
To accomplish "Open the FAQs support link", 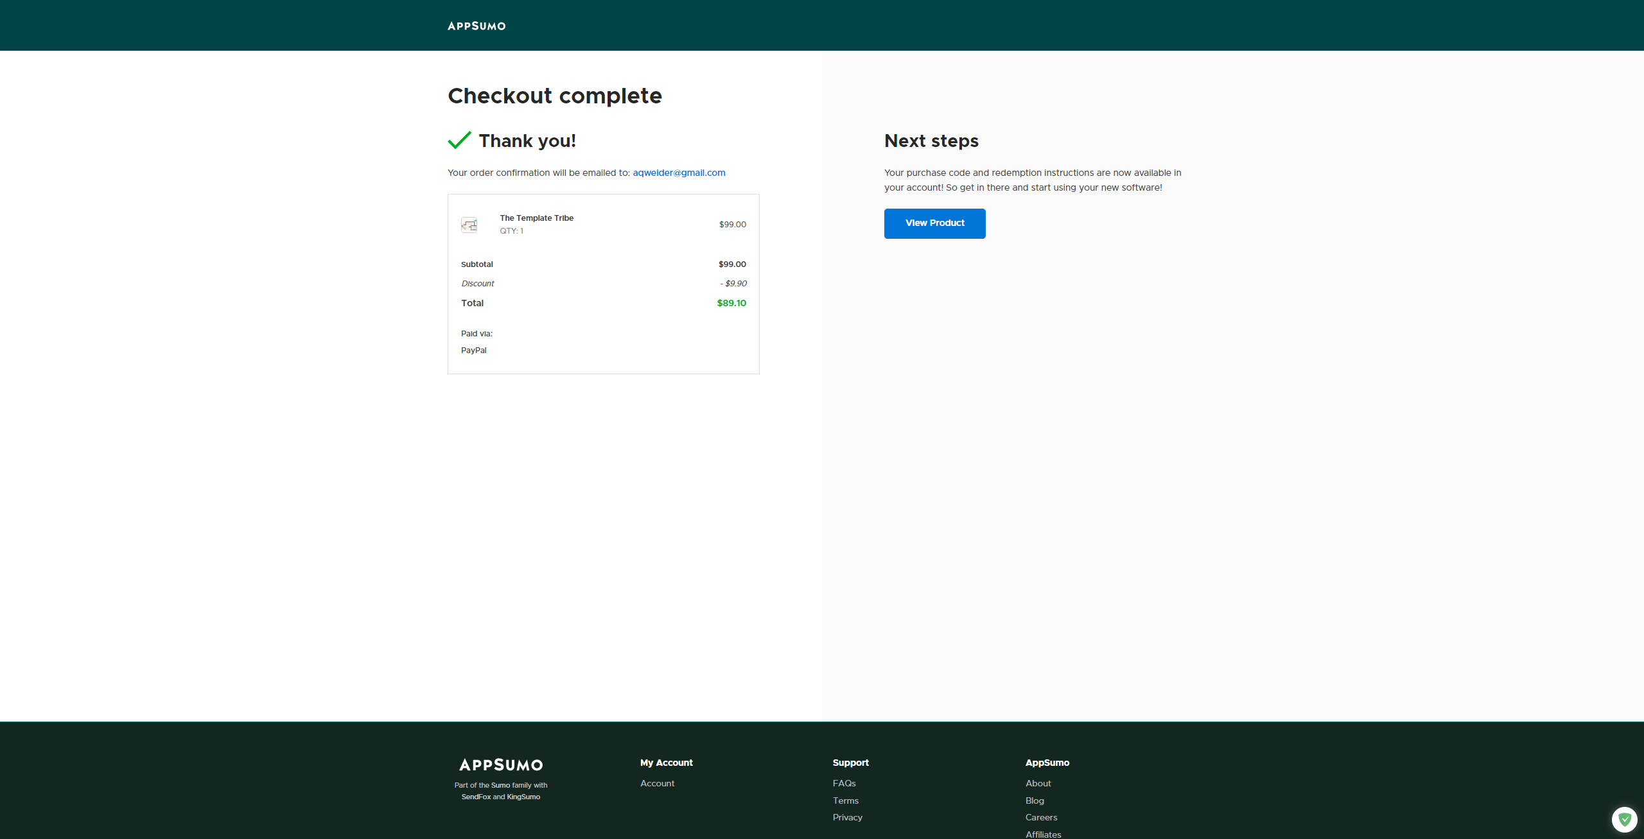I will 844,783.
